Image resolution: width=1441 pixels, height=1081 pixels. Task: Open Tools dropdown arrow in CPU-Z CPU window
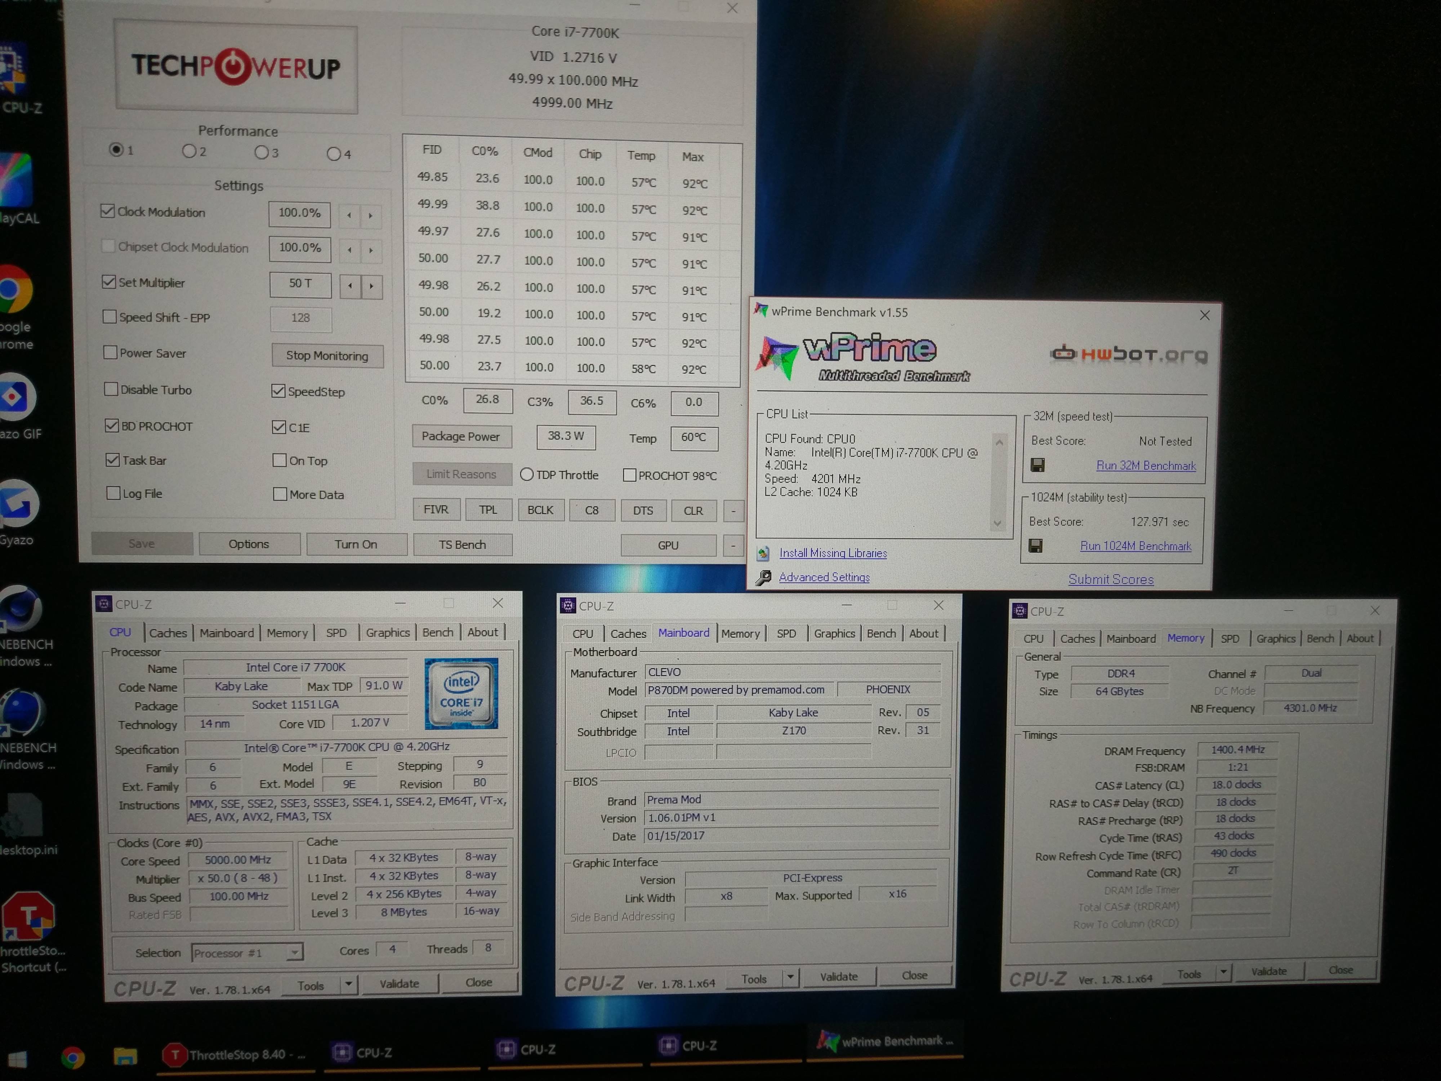[x=348, y=984]
